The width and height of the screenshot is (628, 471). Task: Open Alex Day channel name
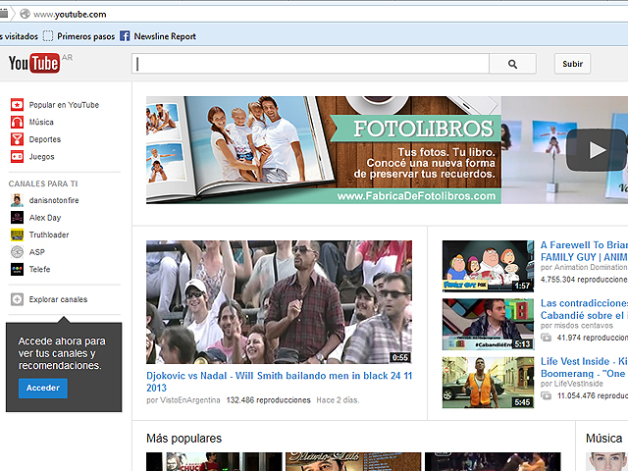coord(45,218)
